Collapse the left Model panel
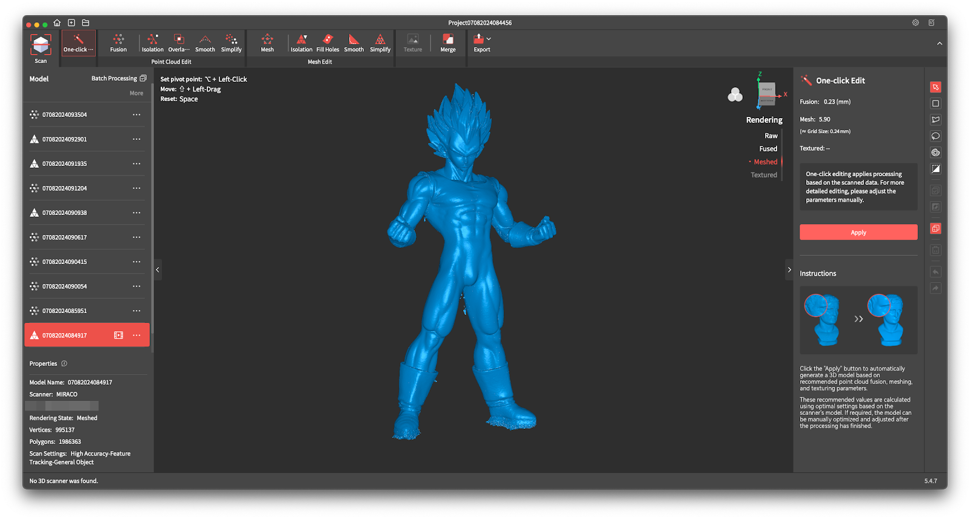 [x=158, y=269]
